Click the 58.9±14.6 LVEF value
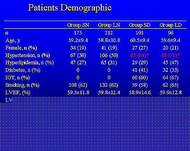This screenshot has width=190, height=151. click(x=140, y=93)
